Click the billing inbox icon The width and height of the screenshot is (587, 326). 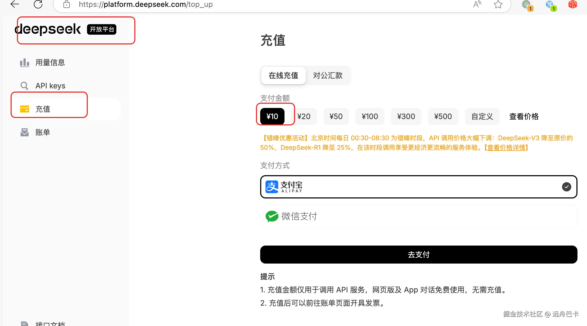(x=25, y=132)
